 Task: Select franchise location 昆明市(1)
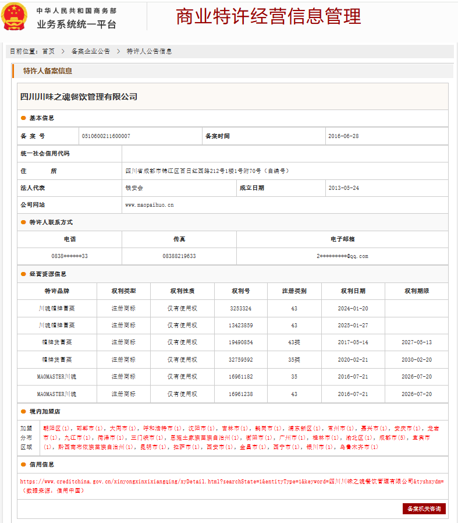click(x=154, y=447)
